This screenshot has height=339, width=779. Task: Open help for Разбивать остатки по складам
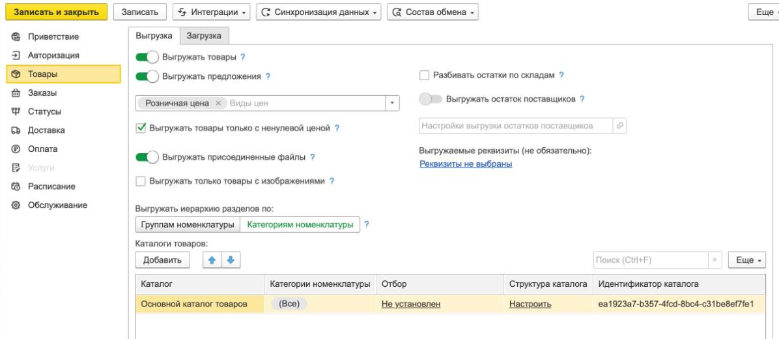click(x=561, y=76)
